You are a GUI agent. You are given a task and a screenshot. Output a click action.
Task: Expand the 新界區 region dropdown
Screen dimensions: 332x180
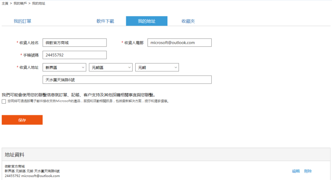[64, 67]
